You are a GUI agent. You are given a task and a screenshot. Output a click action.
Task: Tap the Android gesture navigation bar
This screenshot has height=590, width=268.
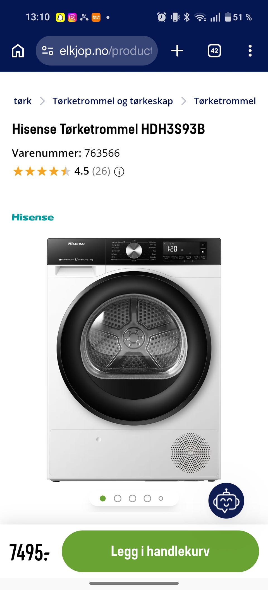tap(134, 583)
